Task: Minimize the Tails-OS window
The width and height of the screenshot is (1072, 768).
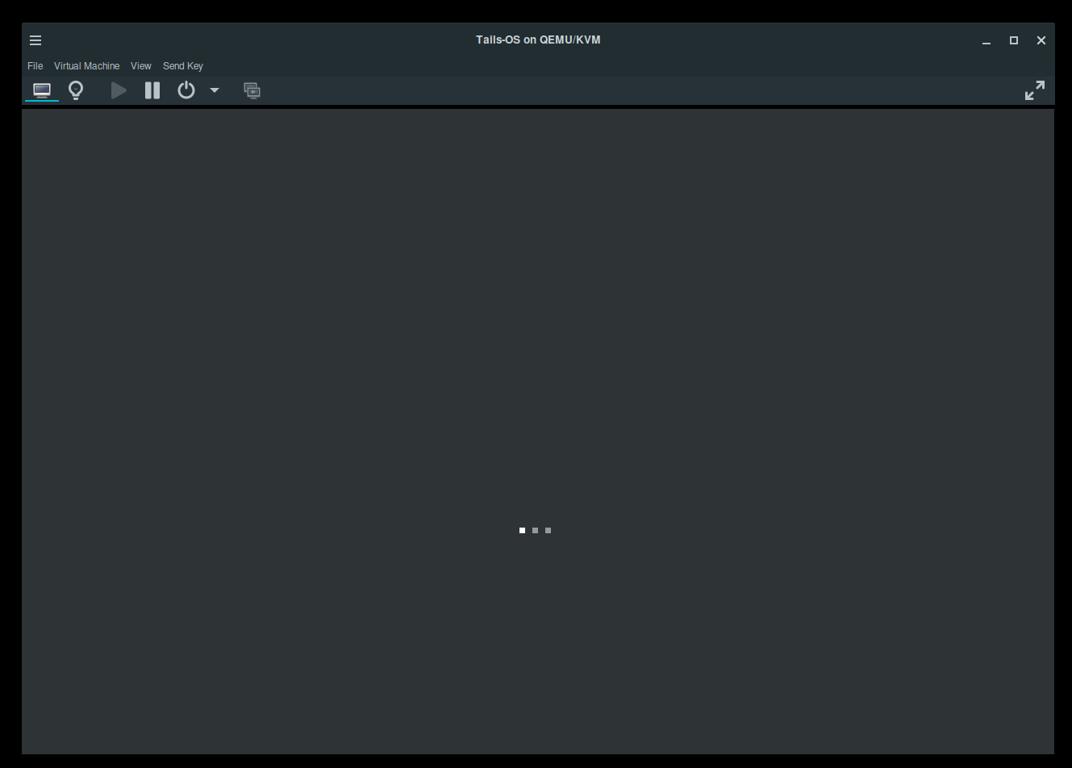Action: click(x=986, y=40)
